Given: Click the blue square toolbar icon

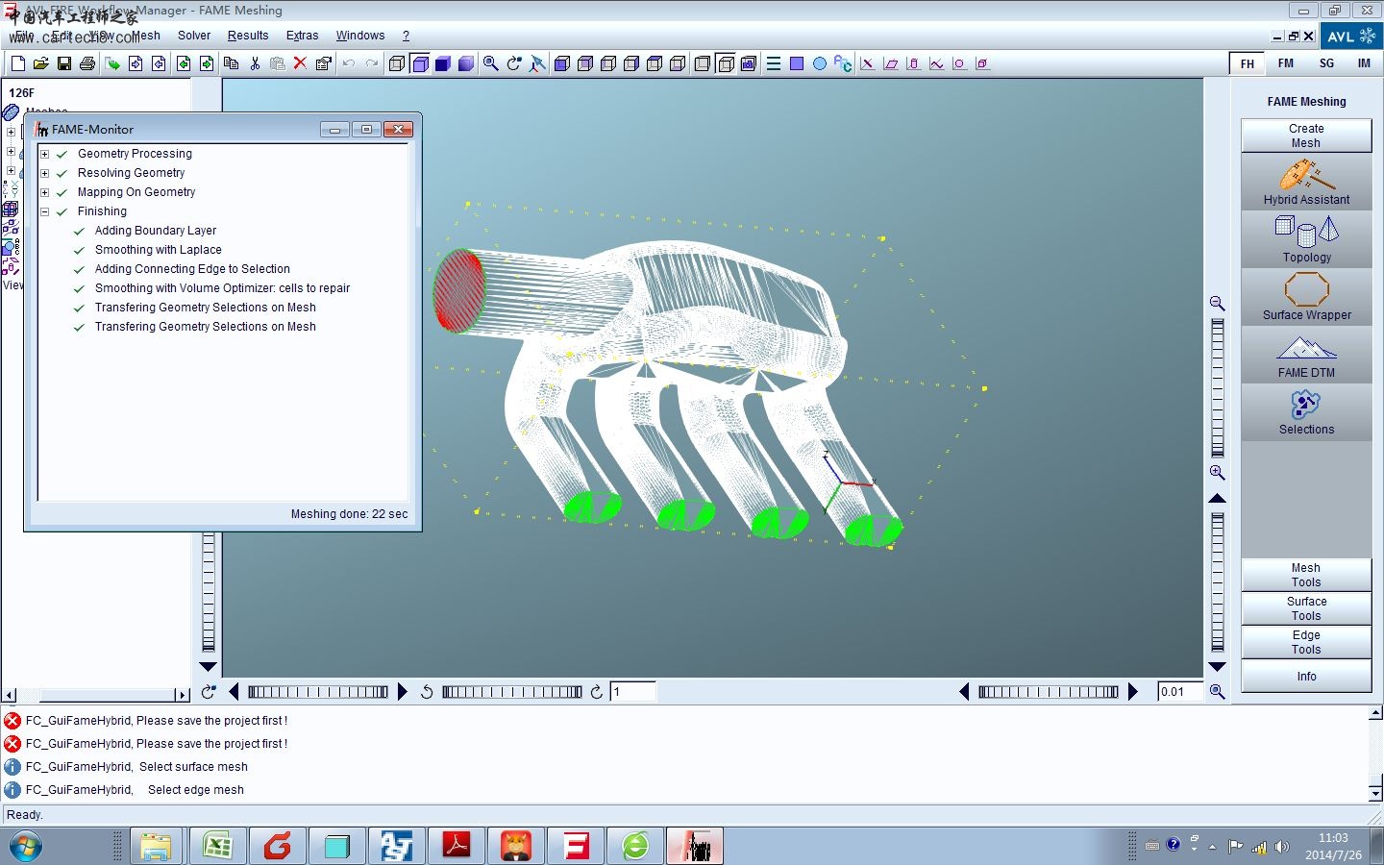Looking at the screenshot, I should (797, 63).
